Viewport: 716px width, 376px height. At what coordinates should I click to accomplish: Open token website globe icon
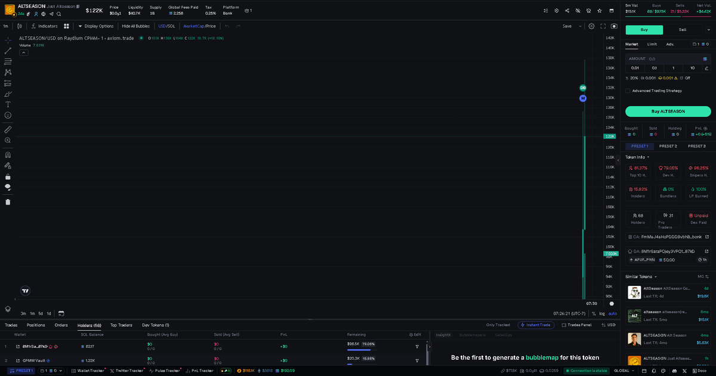click(x=43, y=14)
